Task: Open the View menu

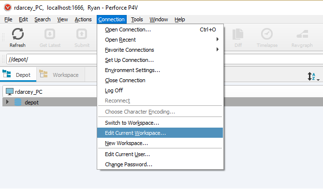Action: [62, 19]
